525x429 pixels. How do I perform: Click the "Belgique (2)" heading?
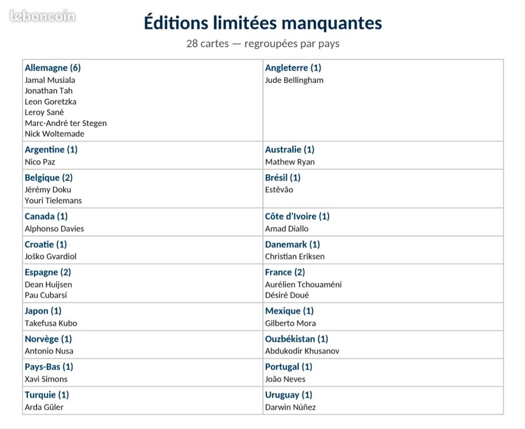tap(49, 177)
